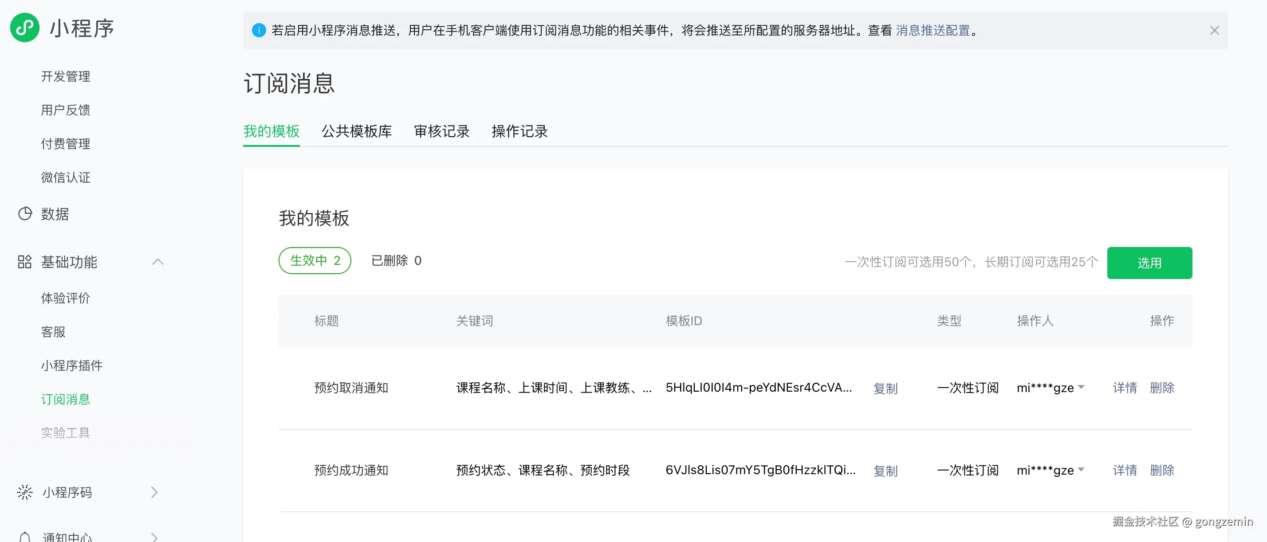This screenshot has height=542, width=1267.
Task: Select the 已删除 0 filter
Action: pos(396,261)
